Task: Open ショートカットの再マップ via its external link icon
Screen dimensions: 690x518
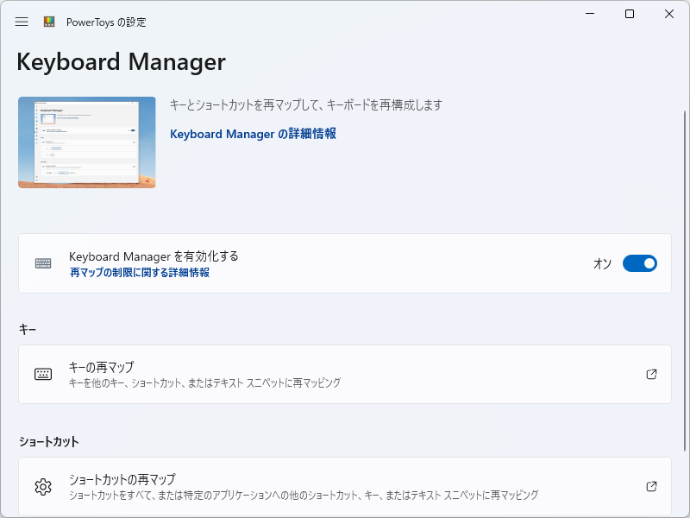Action: (x=652, y=486)
